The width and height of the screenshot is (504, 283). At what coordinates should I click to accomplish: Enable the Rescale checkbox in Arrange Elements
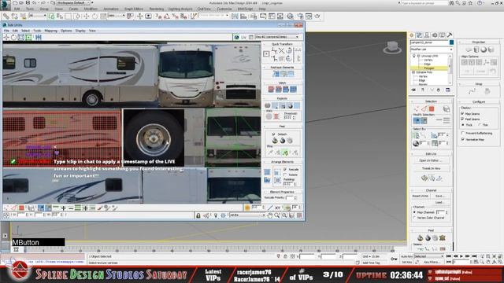[x=285, y=169]
